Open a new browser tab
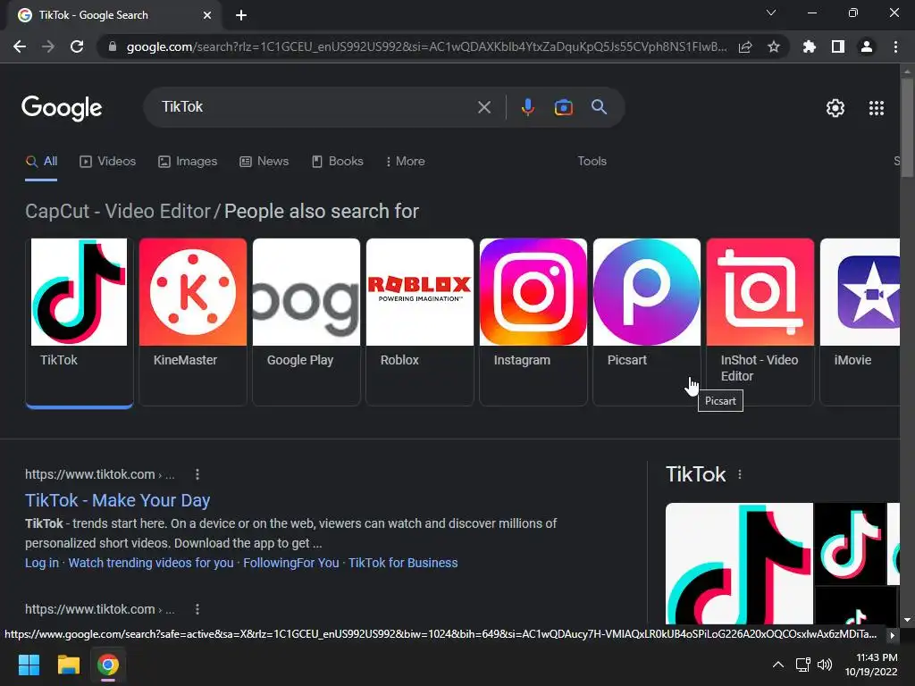Screen dimensions: 915x686 click(241, 15)
